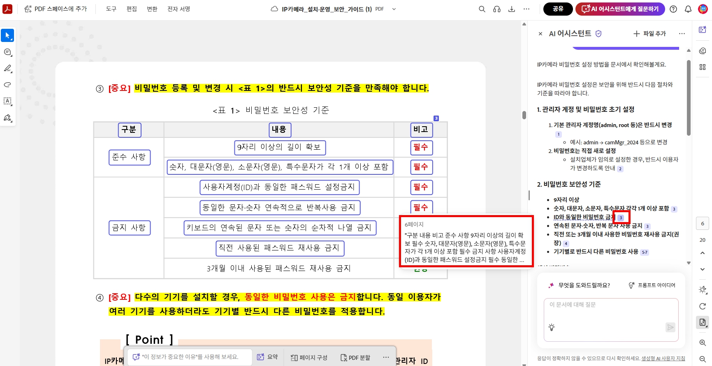Click the page display icon on right rail
The image size is (712, 366).
703,322
